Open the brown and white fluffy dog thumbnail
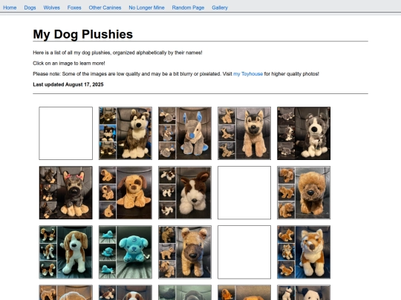Screen dimensions: 401x300 click(x=185, y=193)
